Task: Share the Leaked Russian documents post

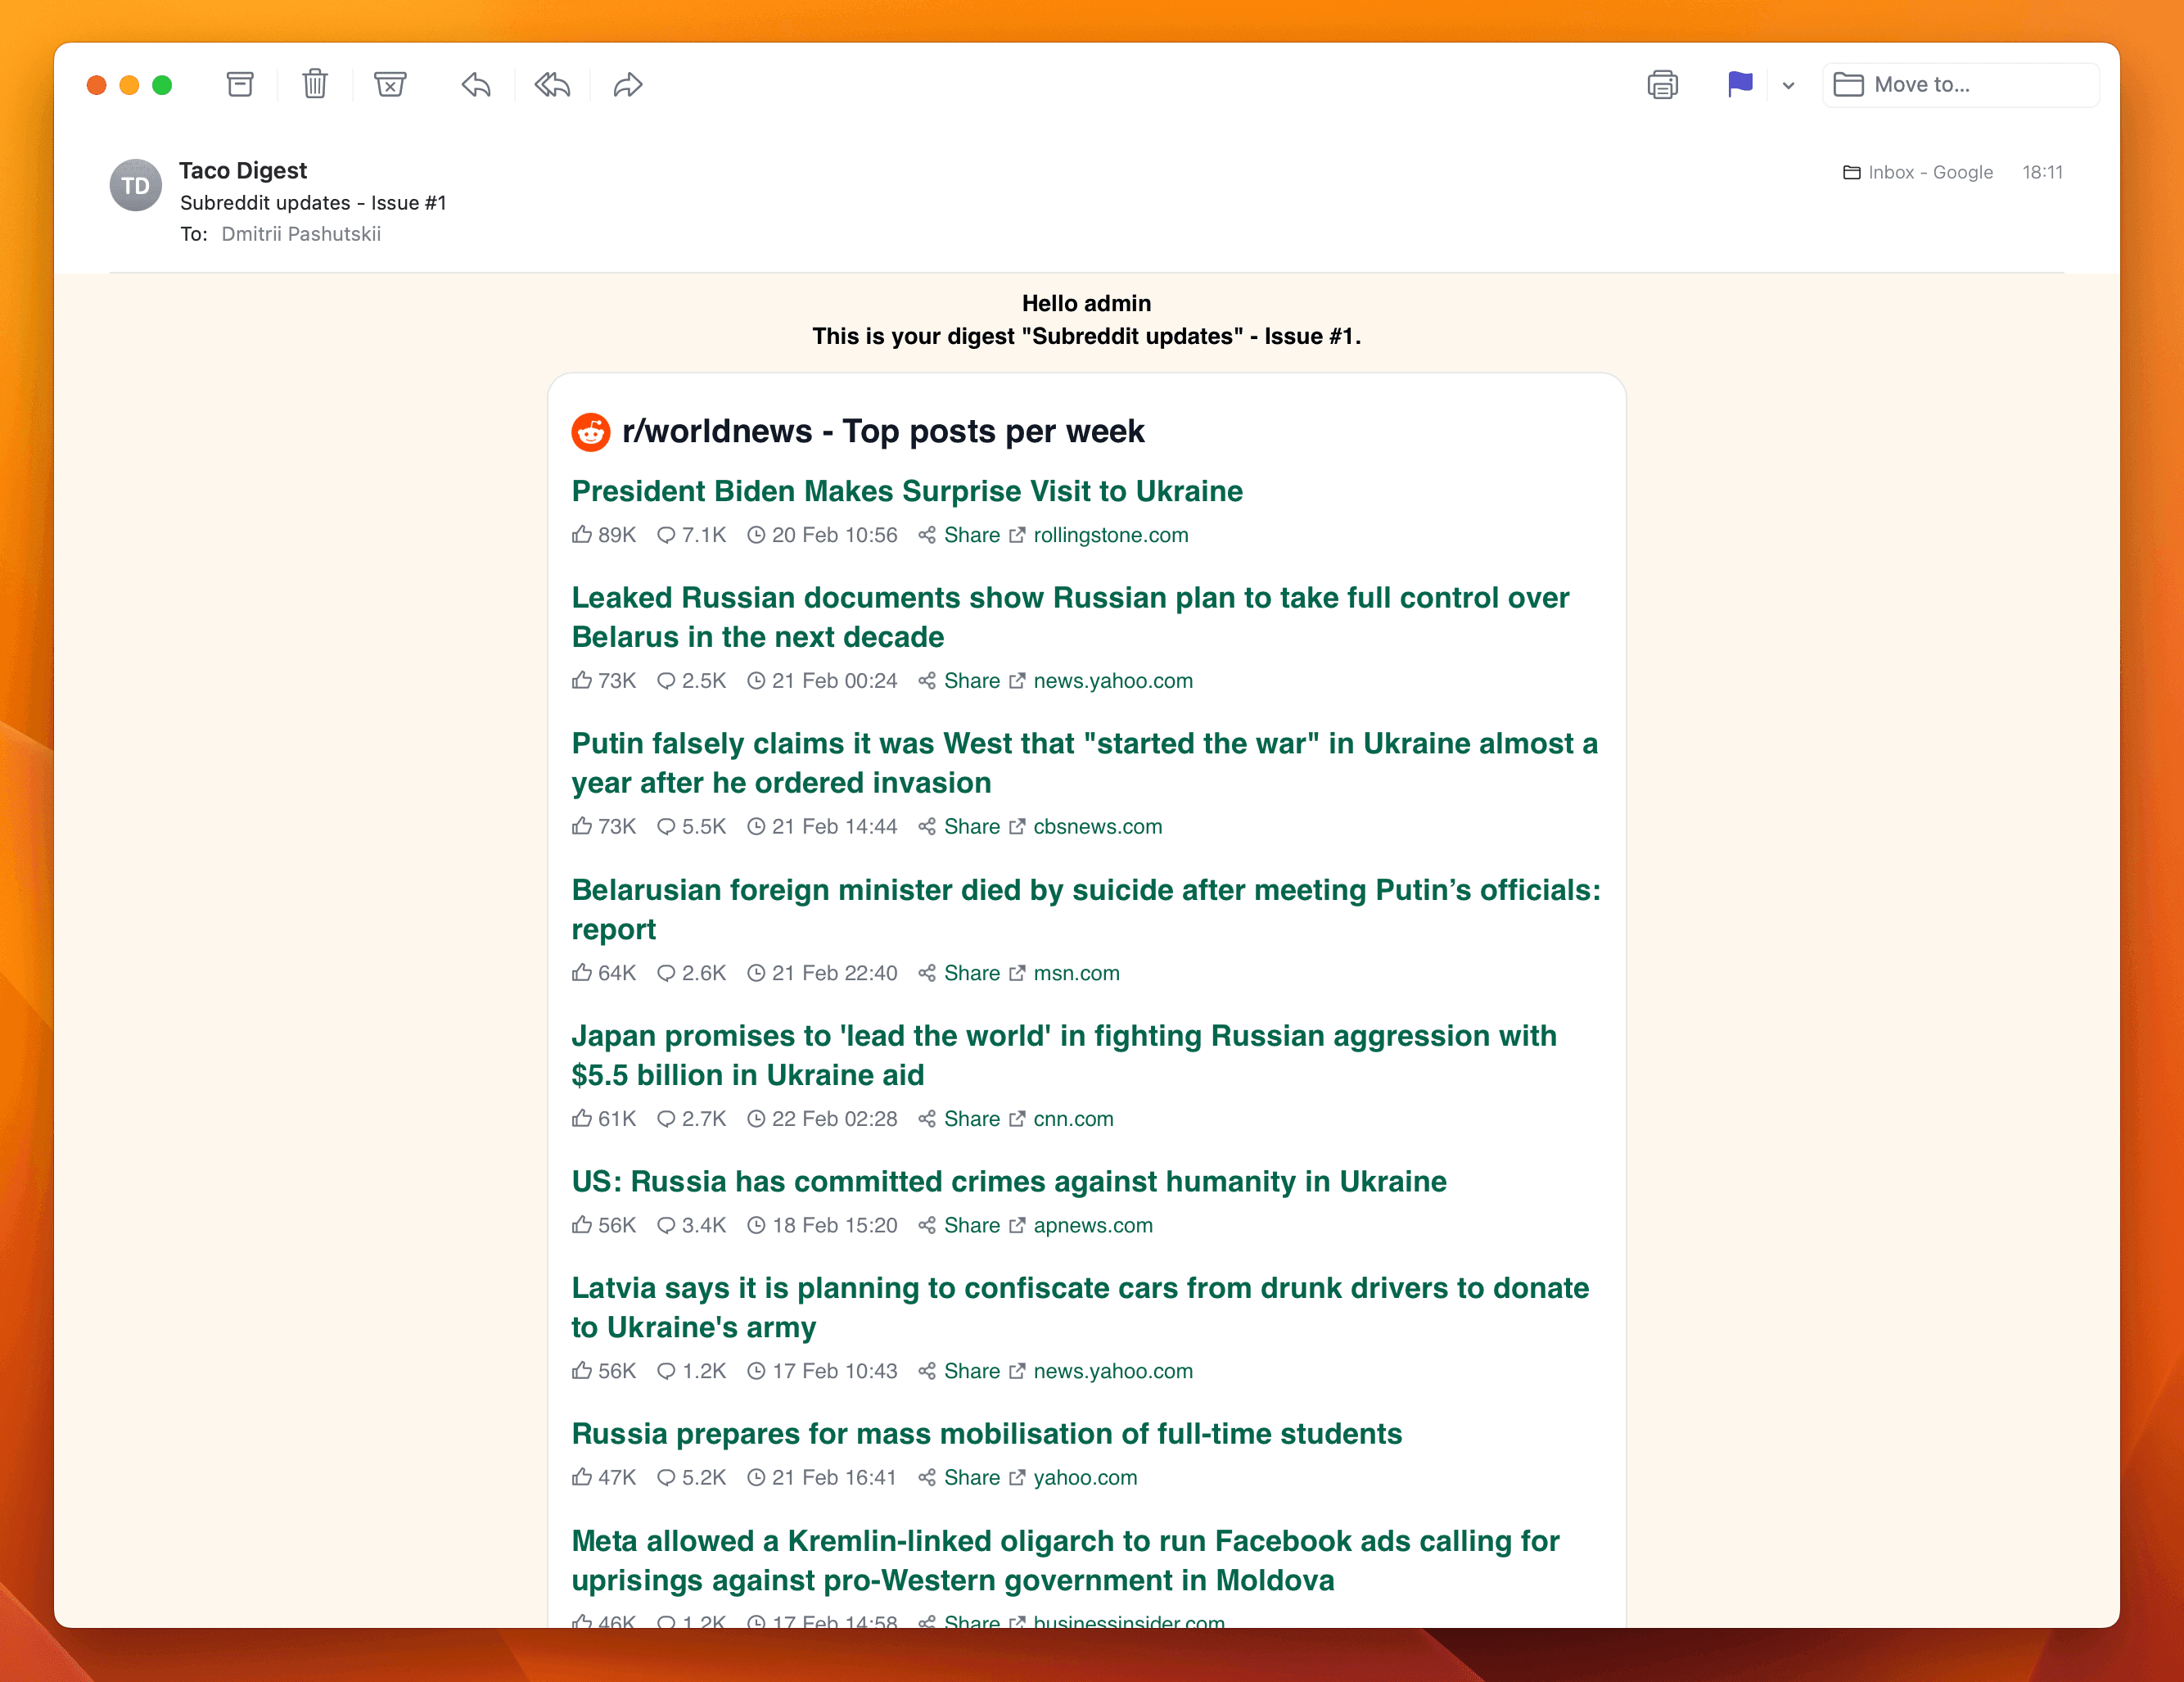Action: coord(972,680)
